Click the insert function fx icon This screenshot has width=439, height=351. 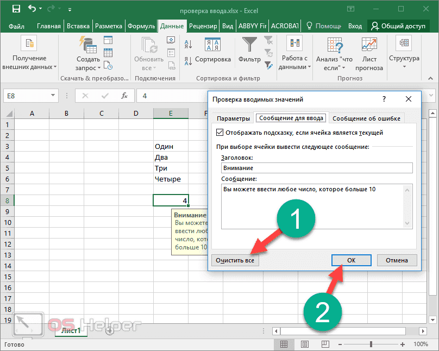pyautogui.click(x=124, y=96)
